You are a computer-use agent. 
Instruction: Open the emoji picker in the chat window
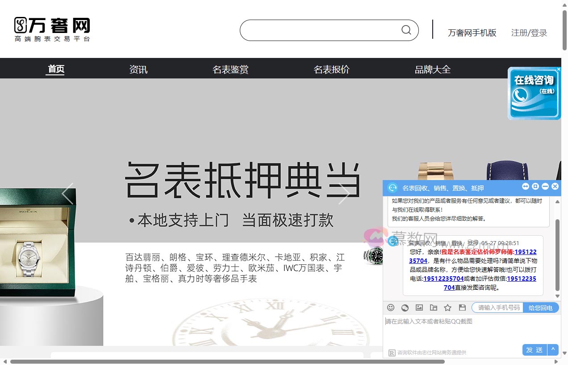coord(391,308)
